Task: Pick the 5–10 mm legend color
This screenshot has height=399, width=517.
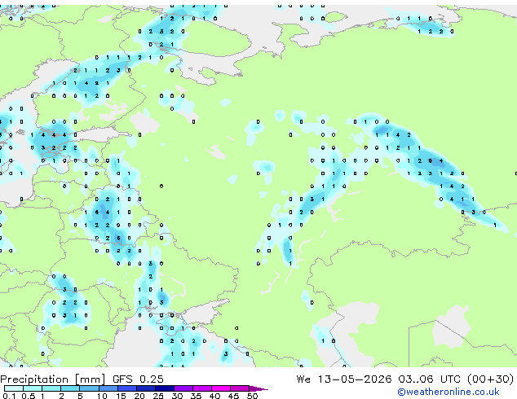Action: 89,388
